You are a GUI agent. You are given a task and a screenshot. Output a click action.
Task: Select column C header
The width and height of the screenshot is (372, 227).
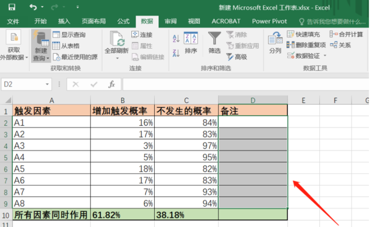187,101
